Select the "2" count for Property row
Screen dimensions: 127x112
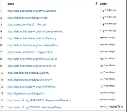[107, 100]
